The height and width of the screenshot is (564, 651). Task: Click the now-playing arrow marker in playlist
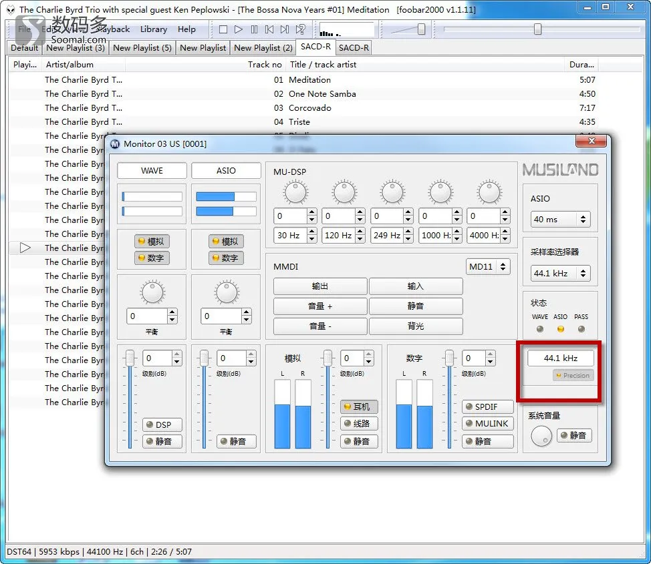pos(25,248)
